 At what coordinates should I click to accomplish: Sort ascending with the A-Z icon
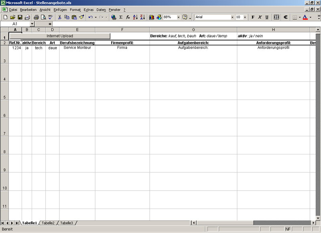135,17
